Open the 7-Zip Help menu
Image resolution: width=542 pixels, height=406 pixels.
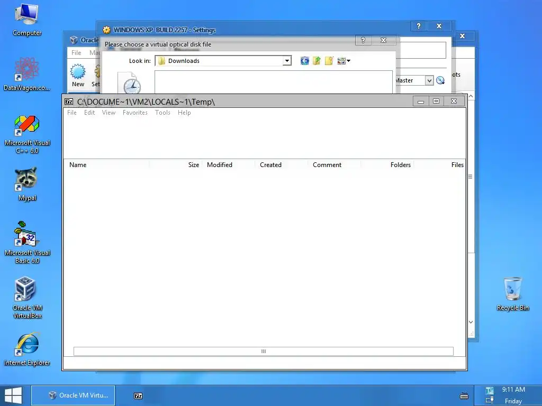pos(184,113)
